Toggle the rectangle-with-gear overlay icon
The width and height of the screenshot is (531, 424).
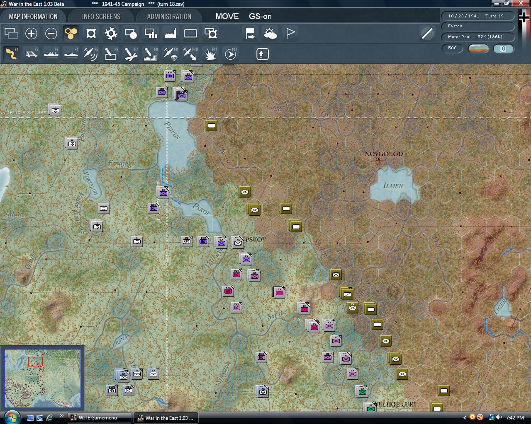tap(210, 34)
